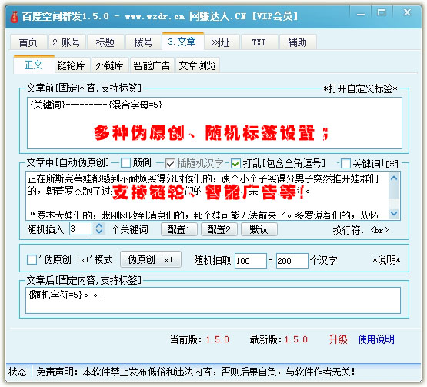Click the 默认 button
Screen dimensions: 427x387
pyautogui.click(x=259, y=229)
